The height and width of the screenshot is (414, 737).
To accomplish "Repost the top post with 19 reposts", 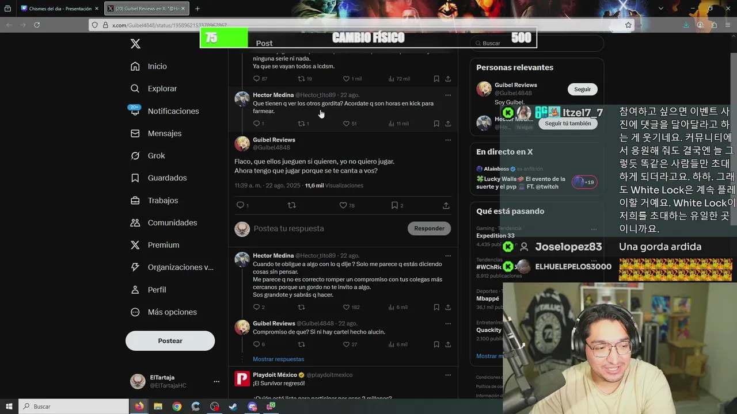I will click(305, 79).
